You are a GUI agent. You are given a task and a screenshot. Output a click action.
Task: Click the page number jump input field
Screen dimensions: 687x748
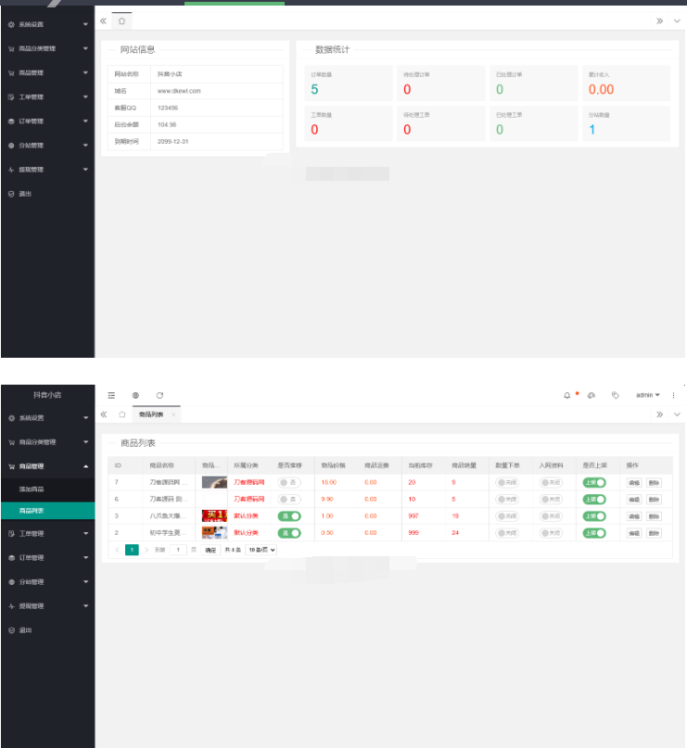click(178, 550)
